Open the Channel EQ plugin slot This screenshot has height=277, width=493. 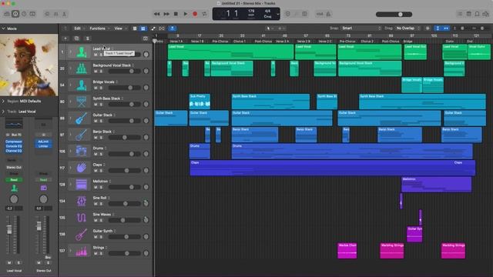(14, 151)
